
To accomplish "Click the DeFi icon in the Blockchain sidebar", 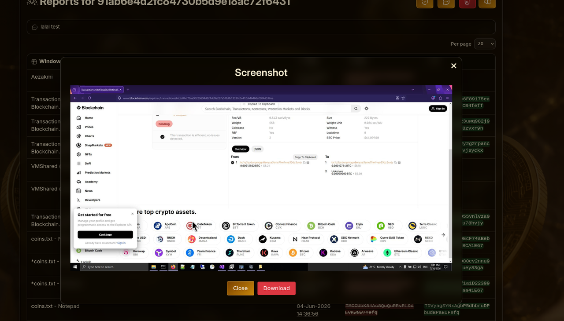I will (78, 164).
